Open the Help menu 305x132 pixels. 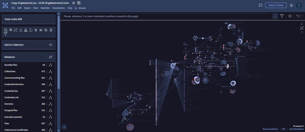(x=70, y=8)
